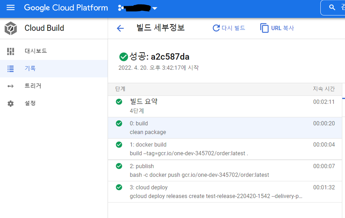Click the 빌드 세부정보 page title
The width and height of the screenshot is (345, 218).
pyautogui.click(x=160, y=28)
